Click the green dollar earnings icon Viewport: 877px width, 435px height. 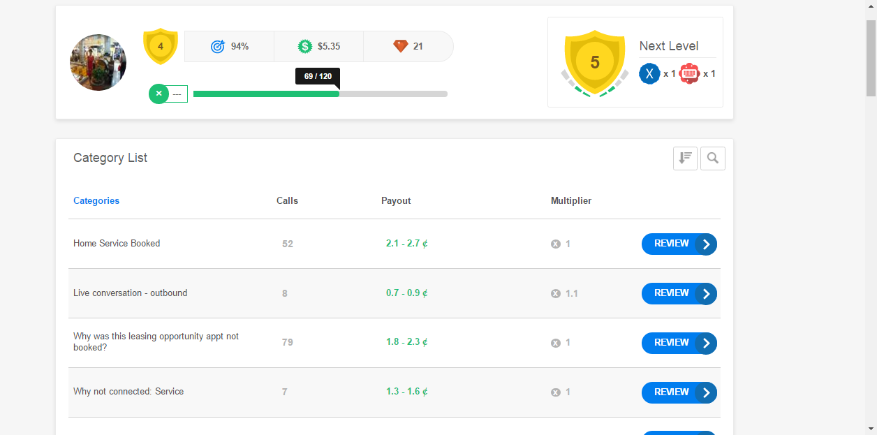pyautogui.click(x=304, y=47)
